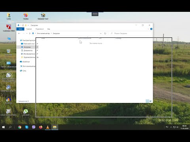Sort by the Тип column header
190x142 pixels.
click(x=100, y=38)
